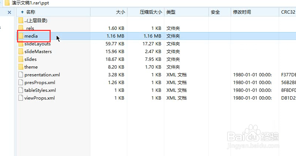
Task: Sort by 修改时间 column header
Action: pyautogui.click(x=255, y=12)
